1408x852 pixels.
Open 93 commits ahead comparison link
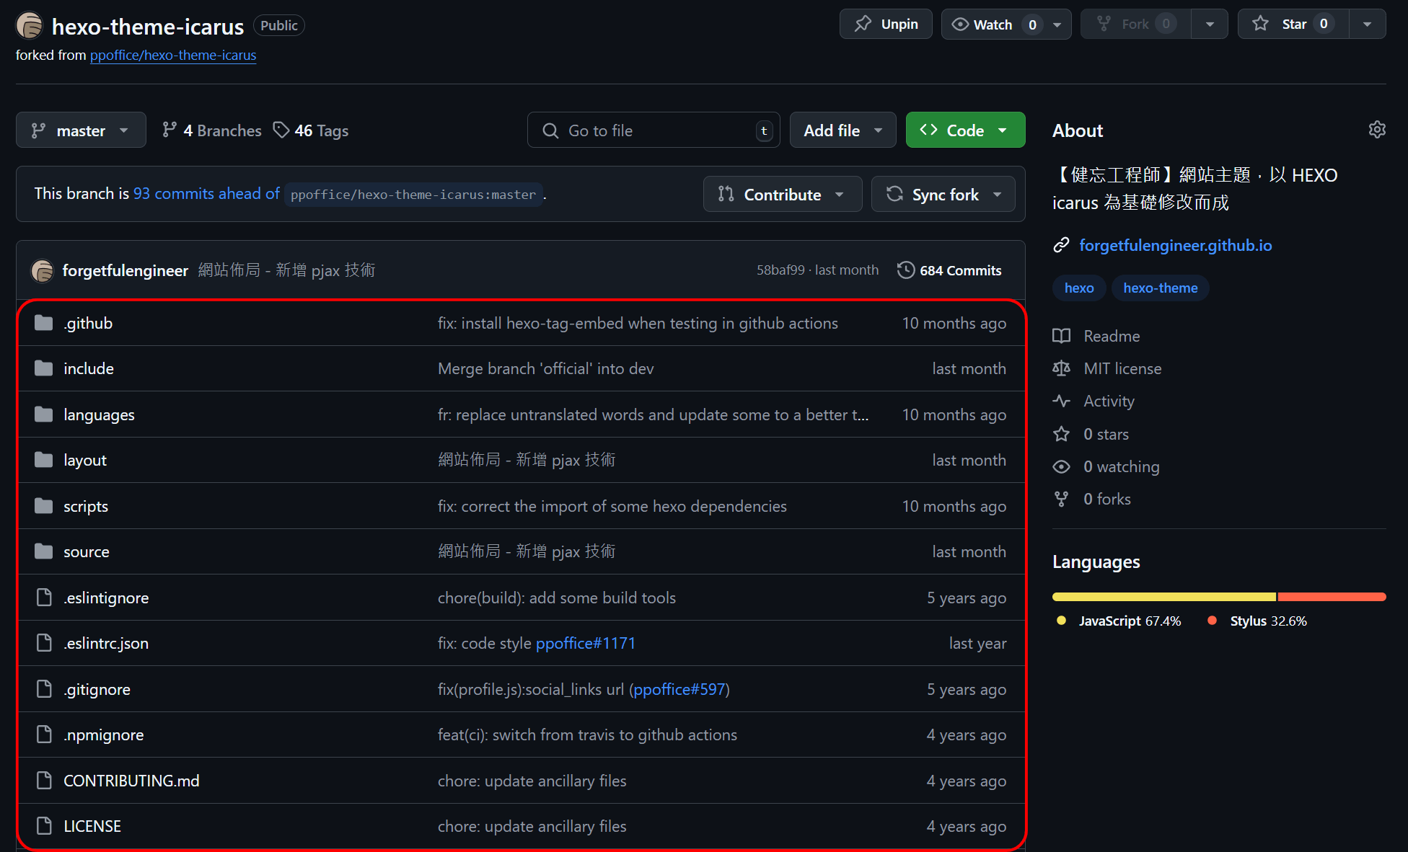pyautogui.click(x=206, y=194)
